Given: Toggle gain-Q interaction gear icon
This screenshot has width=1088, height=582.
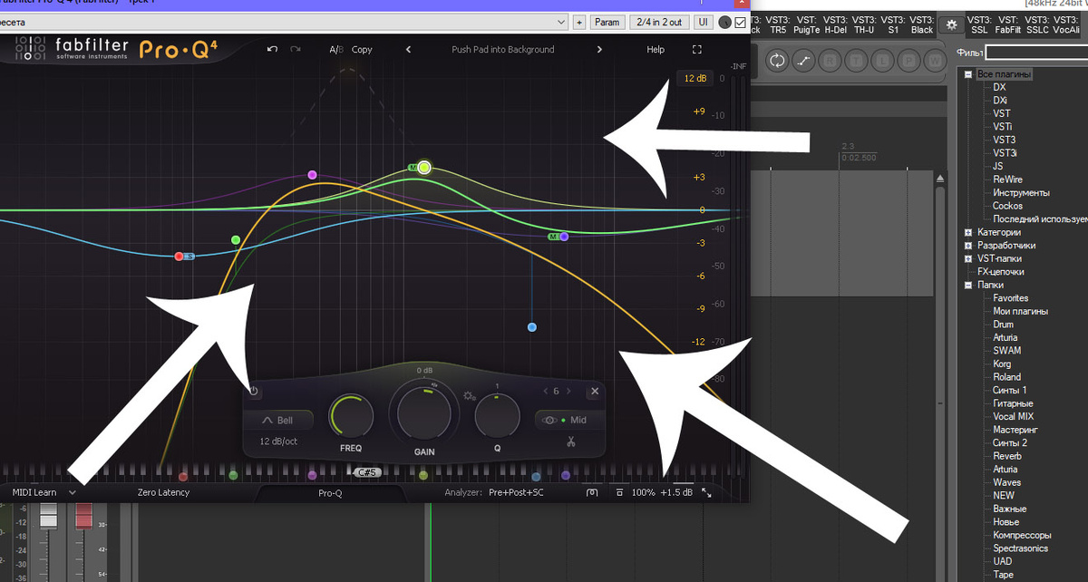Looking at the screenshot, I should tap(469, 395).
